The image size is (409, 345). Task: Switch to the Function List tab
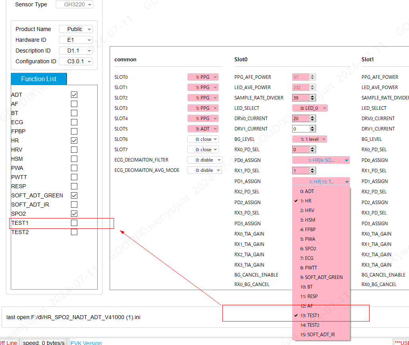[39, 79]
